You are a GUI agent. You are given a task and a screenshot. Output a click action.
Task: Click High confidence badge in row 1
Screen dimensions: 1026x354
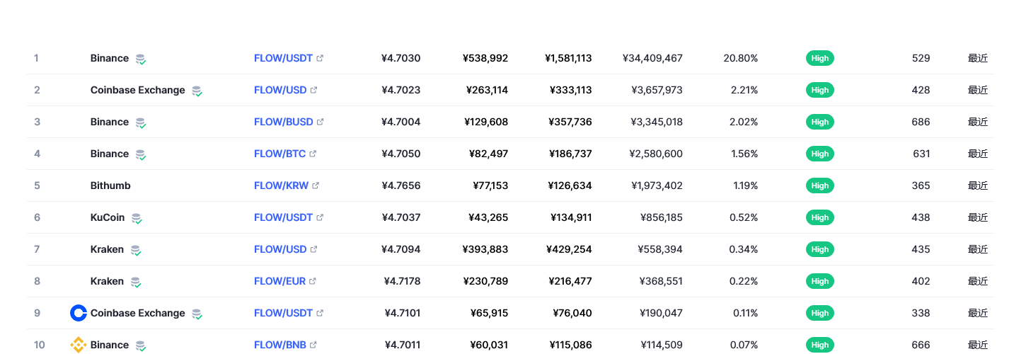pos(819,58)
